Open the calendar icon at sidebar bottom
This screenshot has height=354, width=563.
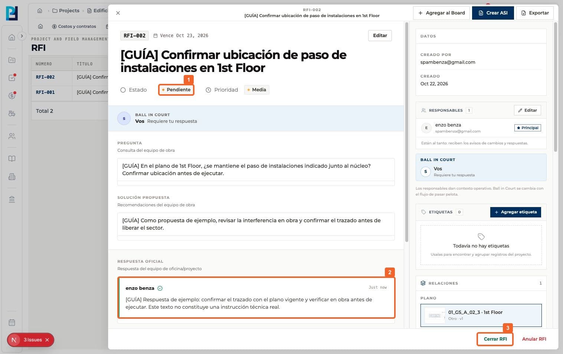[x=12, y=322]
